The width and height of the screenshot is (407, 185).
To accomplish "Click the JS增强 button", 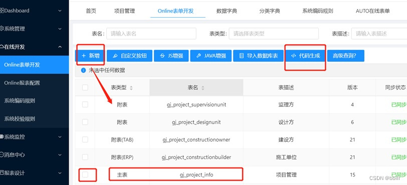I will tap(171, 56).
